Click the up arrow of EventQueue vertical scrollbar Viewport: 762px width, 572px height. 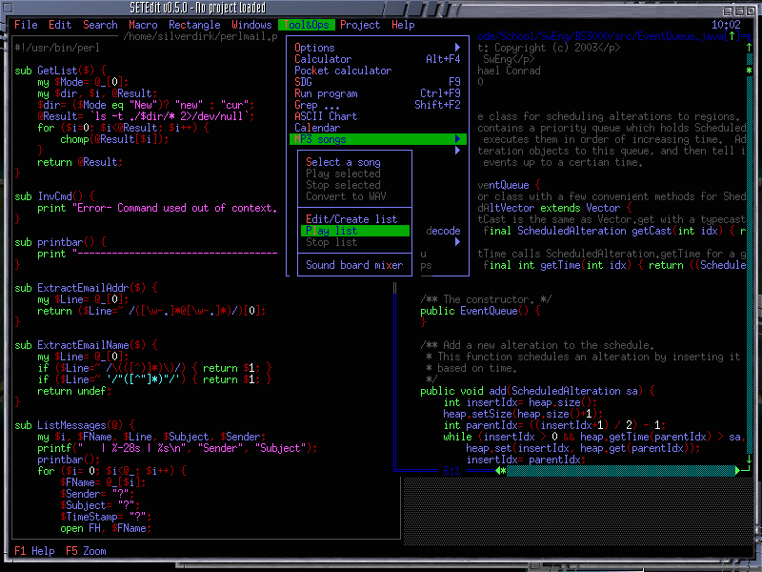(749, 47)
